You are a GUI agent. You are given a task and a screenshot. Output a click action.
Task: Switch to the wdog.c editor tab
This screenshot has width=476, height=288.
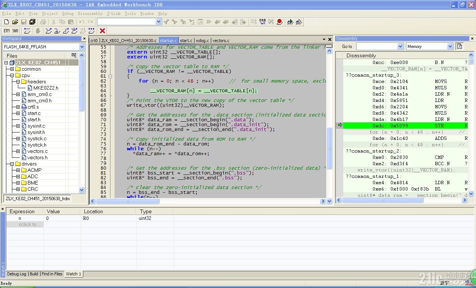(202, 40)
